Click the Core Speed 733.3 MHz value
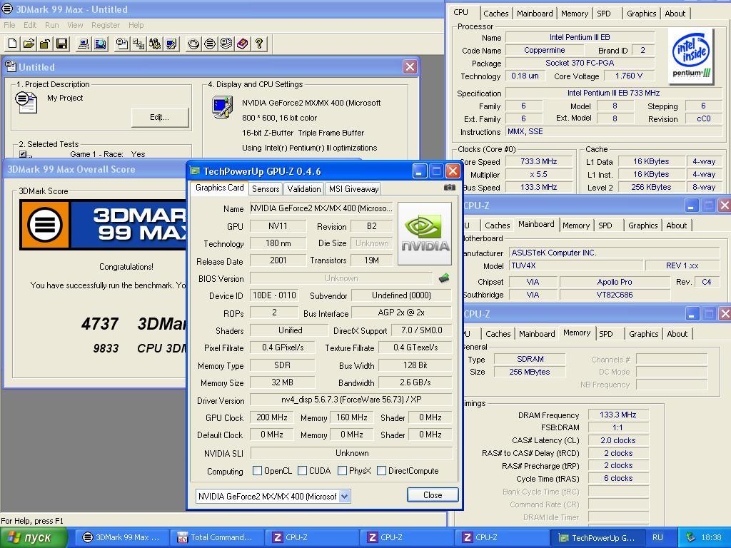Screen dimensions: 731x548 click(539, 161)
